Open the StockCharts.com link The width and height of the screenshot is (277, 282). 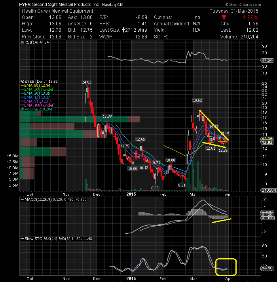click(245, 5)
